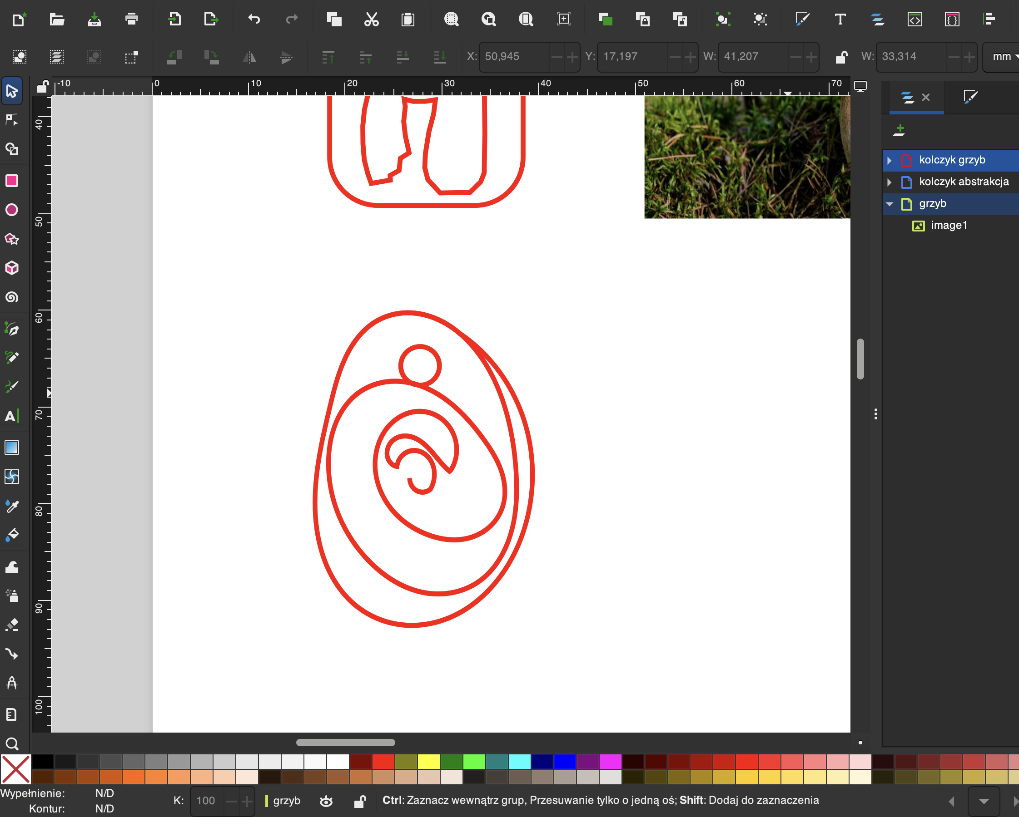Pick the Dropper color tool
The height and width of the screenshot is (817, 1019).
[x=12, y=506]
